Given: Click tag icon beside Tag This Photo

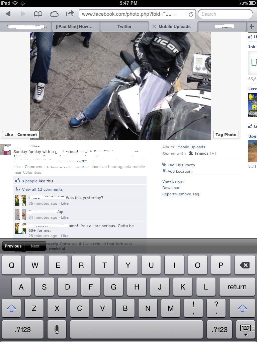Looking at the screenshot, I should (164, 165).
